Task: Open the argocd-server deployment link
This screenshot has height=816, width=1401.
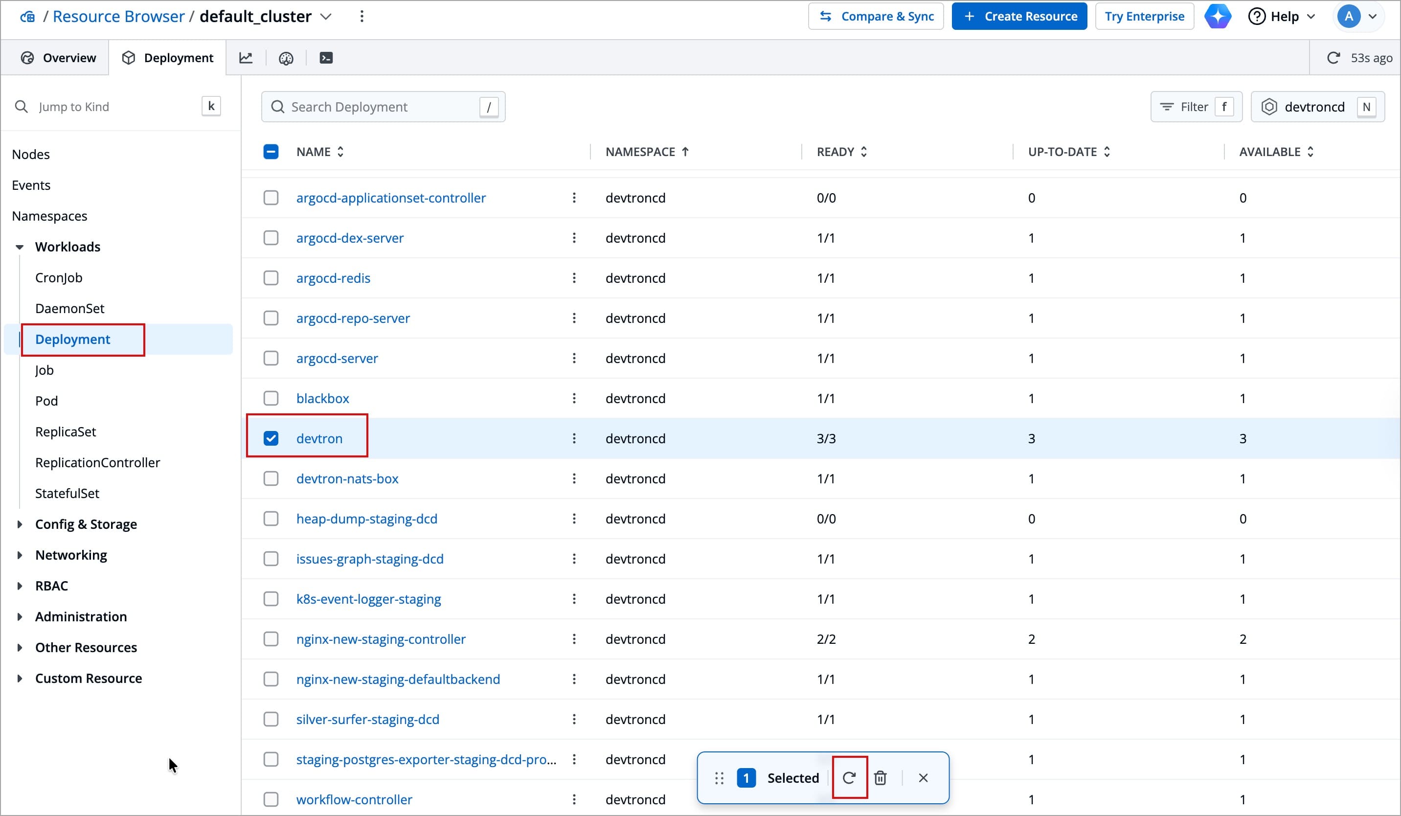Action: click(x=337, y=358)
